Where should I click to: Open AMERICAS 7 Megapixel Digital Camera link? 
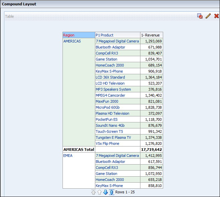click(x=117, y=41)
